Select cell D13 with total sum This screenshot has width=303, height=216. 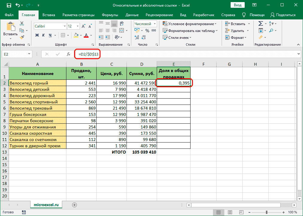coord(141,152)
